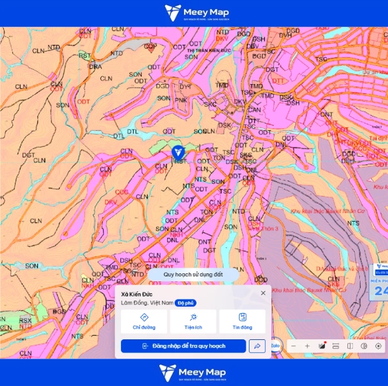Image resolution: width=388 pixels, height=386 pixels.
Task: Click the Meey Map logo in bottom footer
Action: [x=193, y=373]
